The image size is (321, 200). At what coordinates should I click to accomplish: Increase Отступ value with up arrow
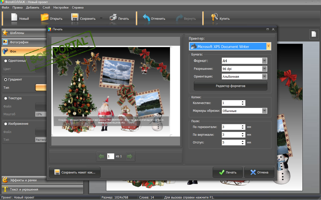(x=243, y=141)
